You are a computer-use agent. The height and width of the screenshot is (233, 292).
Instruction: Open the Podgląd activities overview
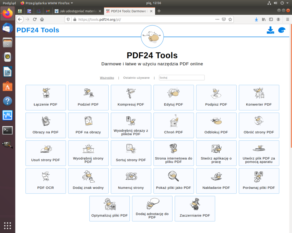tap(9, 3)
